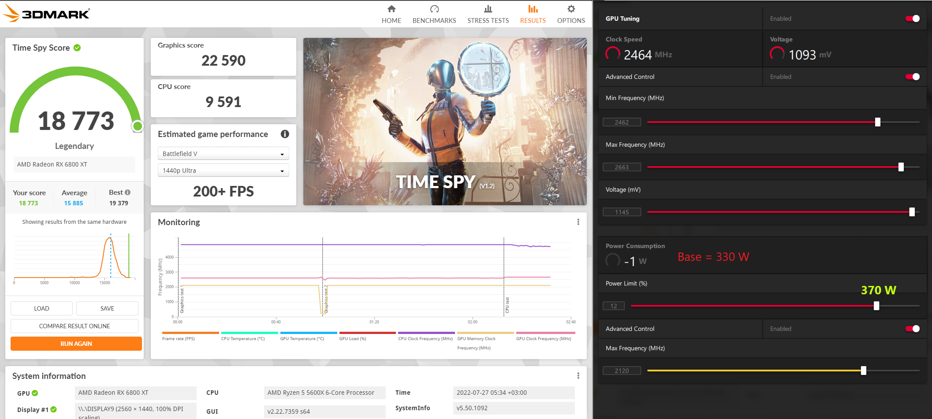Click the Min Frequency slider handle
The width and height of the screenshot is (932, 419).
pos(878,122)
